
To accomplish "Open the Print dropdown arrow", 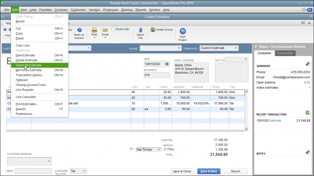I will 94,37.
